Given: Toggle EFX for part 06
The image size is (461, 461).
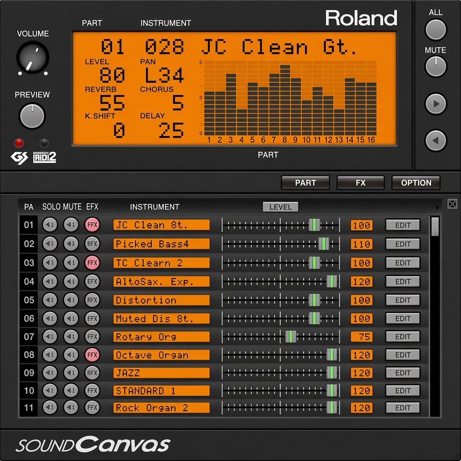Looking at the screenshot, I should pyautogui.click(x=92, y=318).
